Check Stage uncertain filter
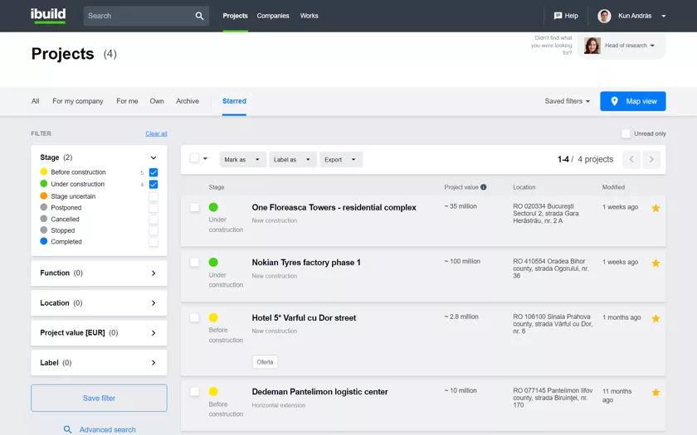 (x=154, y=196)
